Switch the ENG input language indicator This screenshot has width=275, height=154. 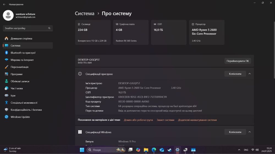246,150
